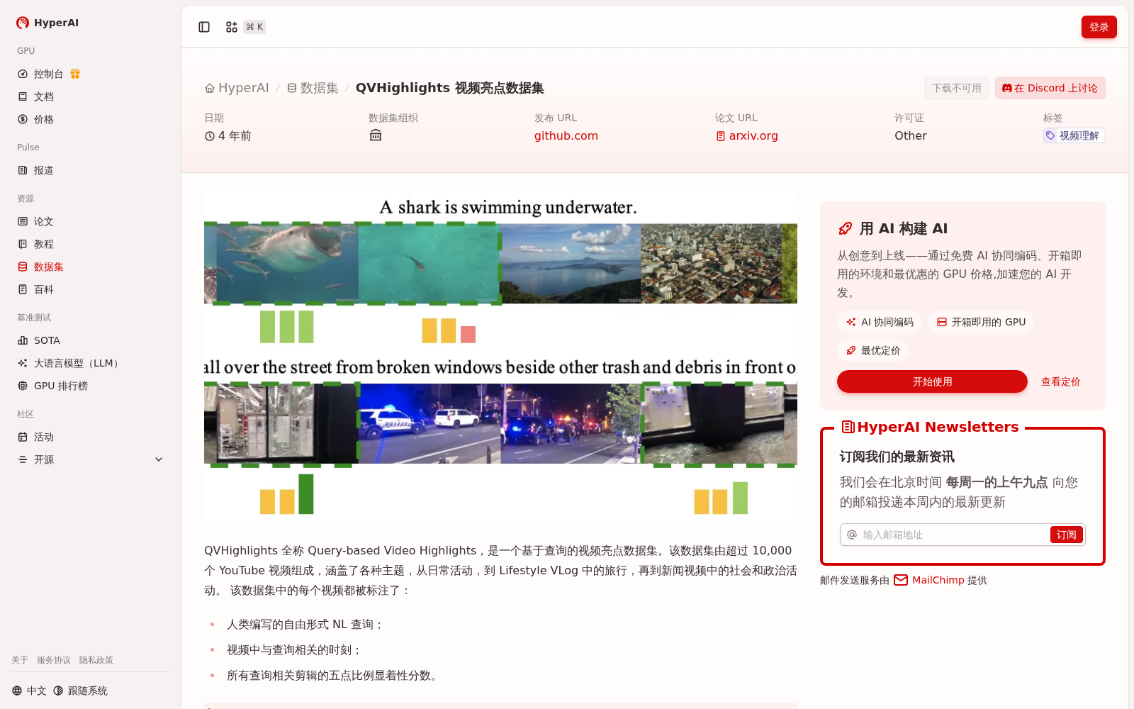Click the HyperAI logo icon

click(23, 23)
